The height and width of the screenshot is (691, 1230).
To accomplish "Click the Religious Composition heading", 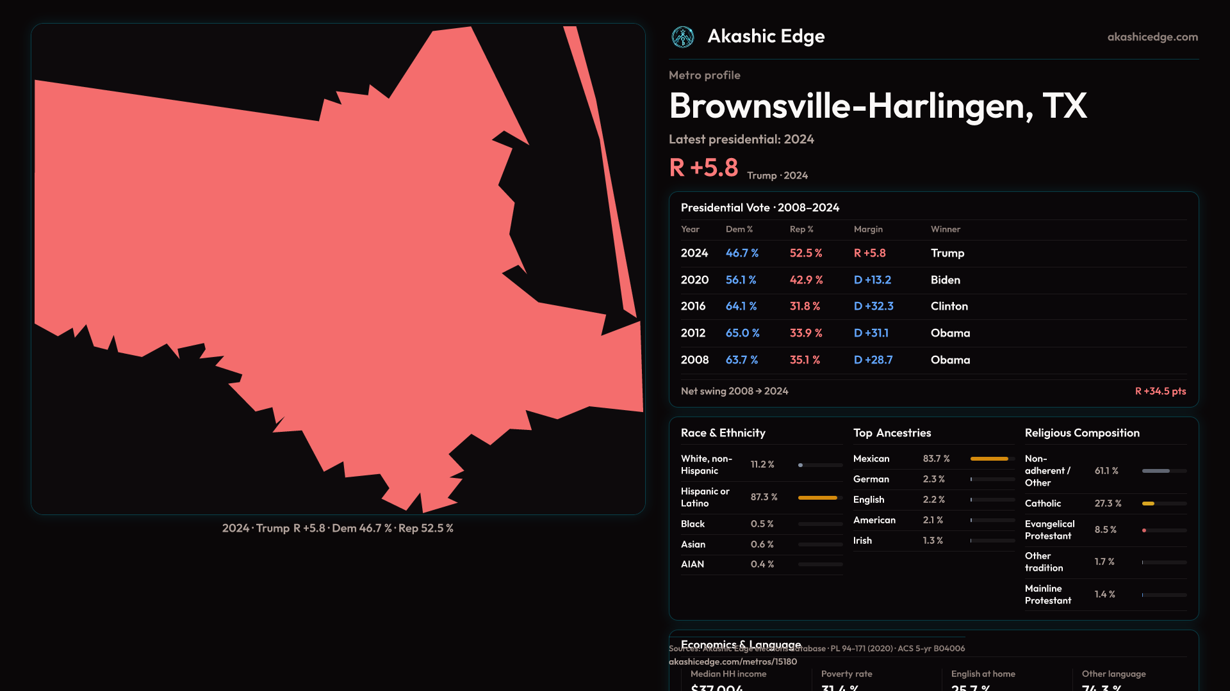I will pos(1081,433).
